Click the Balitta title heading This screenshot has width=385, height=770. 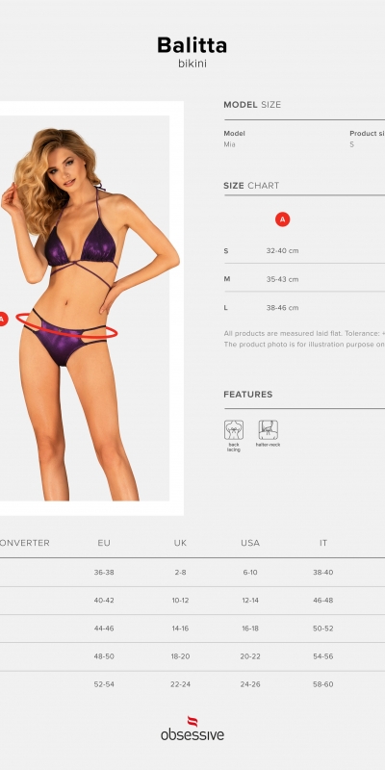point(192,45)
